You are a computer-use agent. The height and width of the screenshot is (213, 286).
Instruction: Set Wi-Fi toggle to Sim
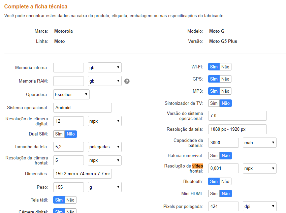(x=214, y=67)
